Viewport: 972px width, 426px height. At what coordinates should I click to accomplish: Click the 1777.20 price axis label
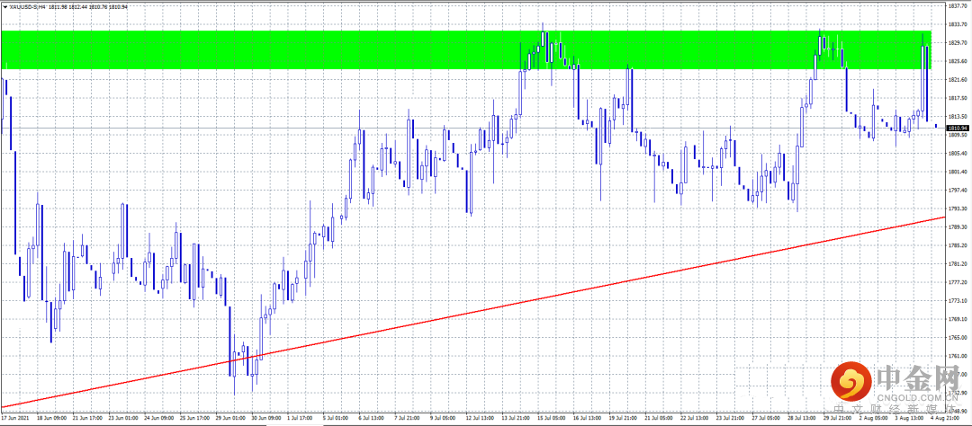[x=958, y=281]
